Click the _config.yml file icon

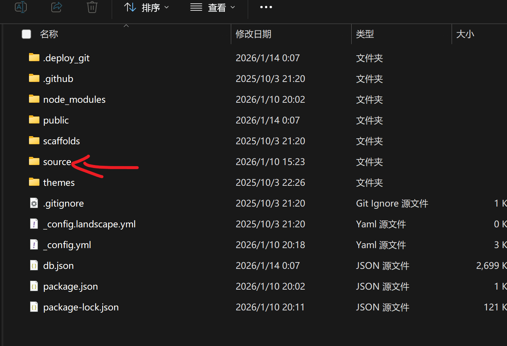click(x=34, y=245)
